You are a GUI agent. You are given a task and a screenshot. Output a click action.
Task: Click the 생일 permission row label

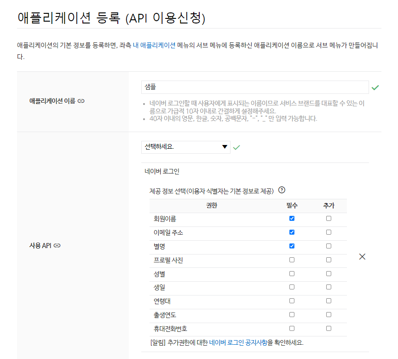pos(159,287)
